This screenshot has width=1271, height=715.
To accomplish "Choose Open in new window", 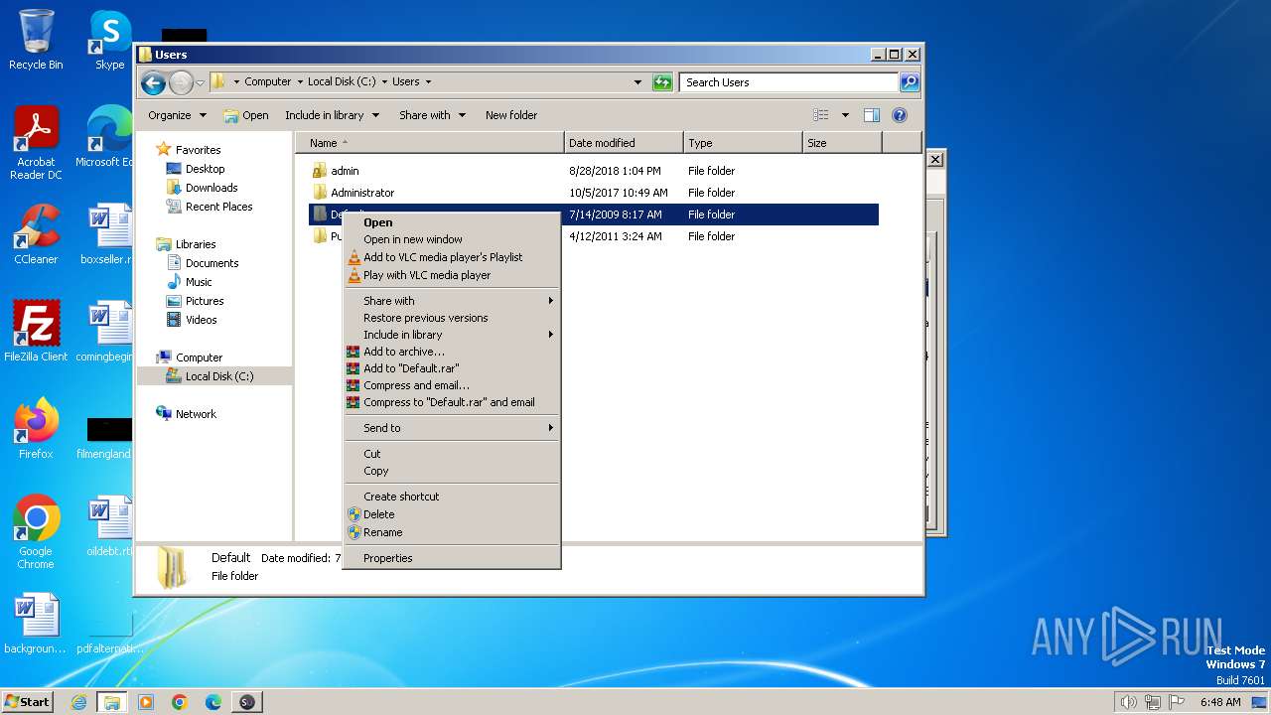I will (x=452, y=239).
